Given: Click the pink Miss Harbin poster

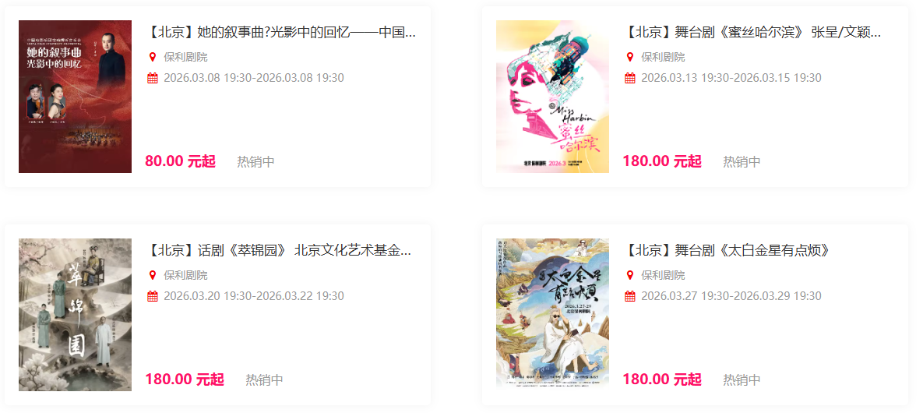Looking at the screenshot, I should click(x=553, y=97).
